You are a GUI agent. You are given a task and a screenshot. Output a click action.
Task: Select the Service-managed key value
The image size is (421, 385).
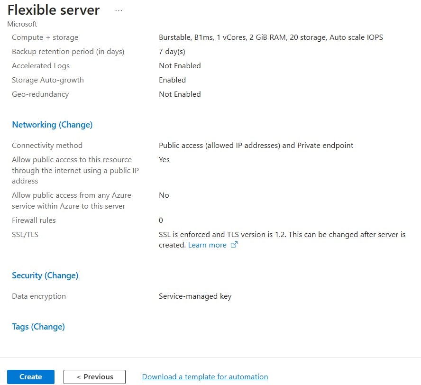pos(195,296)
